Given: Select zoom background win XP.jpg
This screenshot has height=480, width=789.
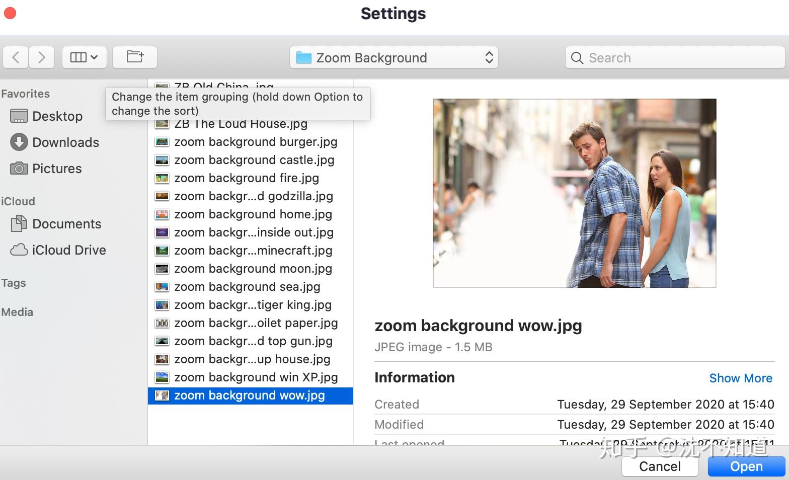Looking at the screenshot, I should (x=251, y=377).
